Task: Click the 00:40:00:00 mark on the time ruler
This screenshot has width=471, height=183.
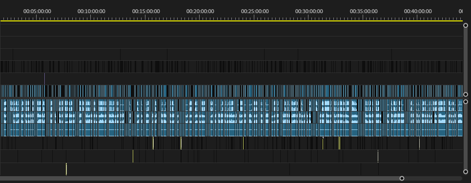Action: click(418, 11)
